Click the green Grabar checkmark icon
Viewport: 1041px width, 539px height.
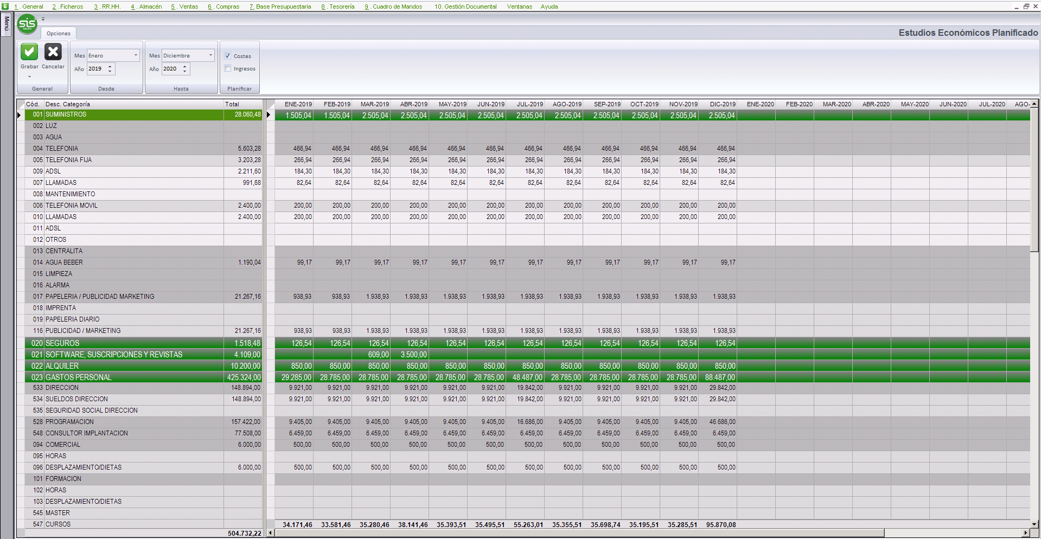[x=29, y=52]
